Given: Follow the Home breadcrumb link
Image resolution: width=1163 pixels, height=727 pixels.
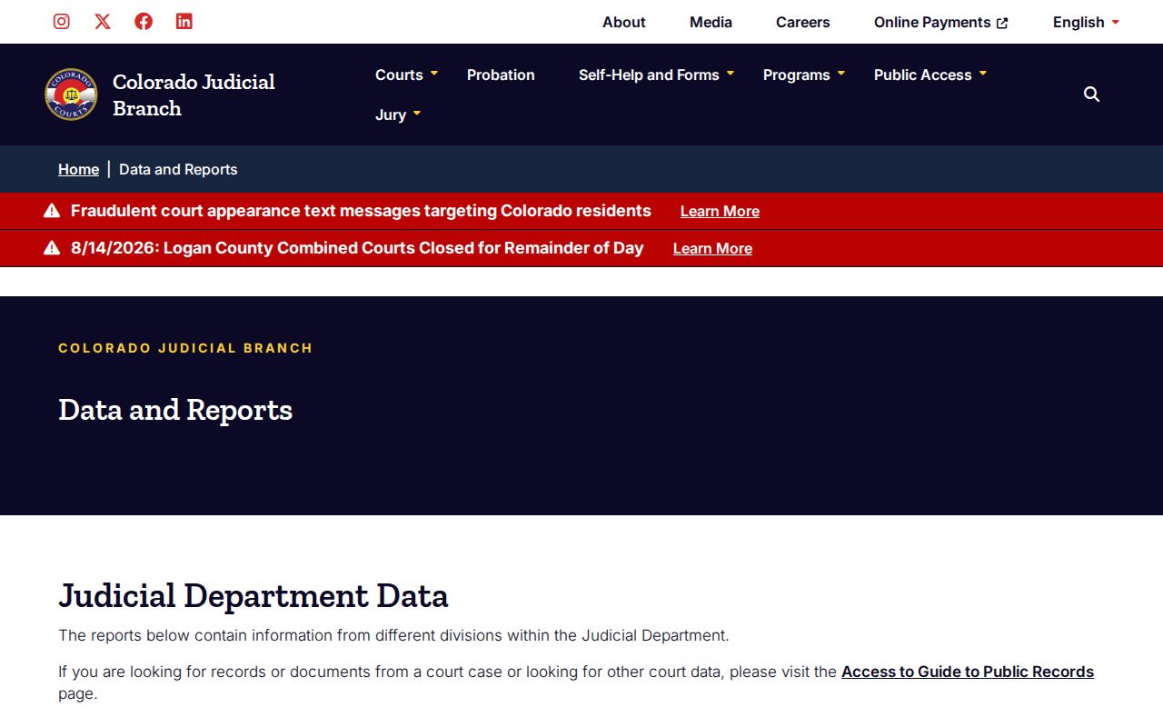Looking at the screenshot, I should [x=79, y=169].
